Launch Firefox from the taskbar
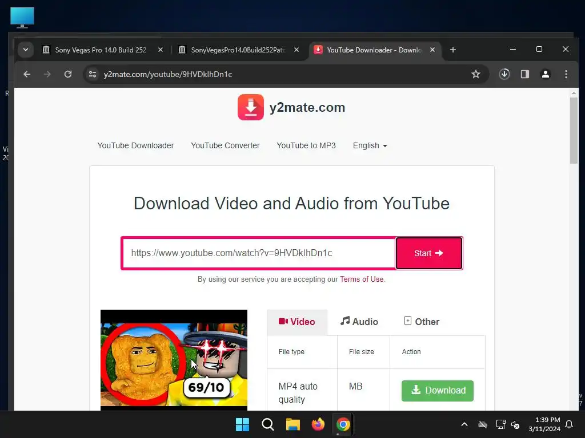 click(x=318, y=424)
